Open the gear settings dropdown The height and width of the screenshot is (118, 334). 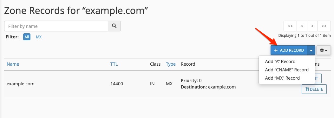click(324, 50)
